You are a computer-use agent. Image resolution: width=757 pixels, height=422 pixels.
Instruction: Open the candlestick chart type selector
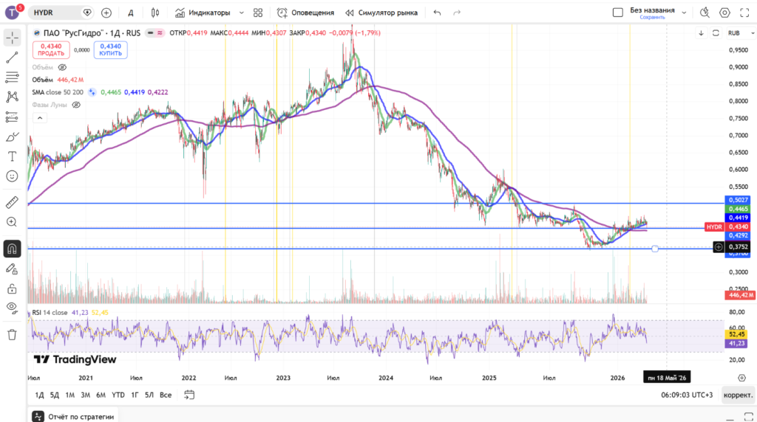point(155,13)
